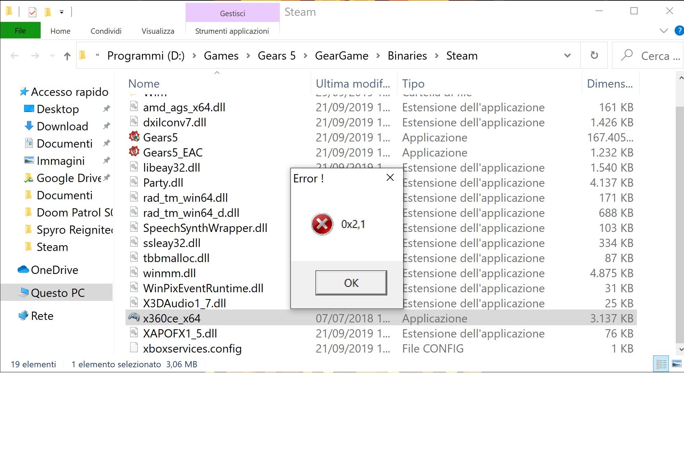
Task: Navigate to Binaries in the breadcrumb
Action: (407, 56)
